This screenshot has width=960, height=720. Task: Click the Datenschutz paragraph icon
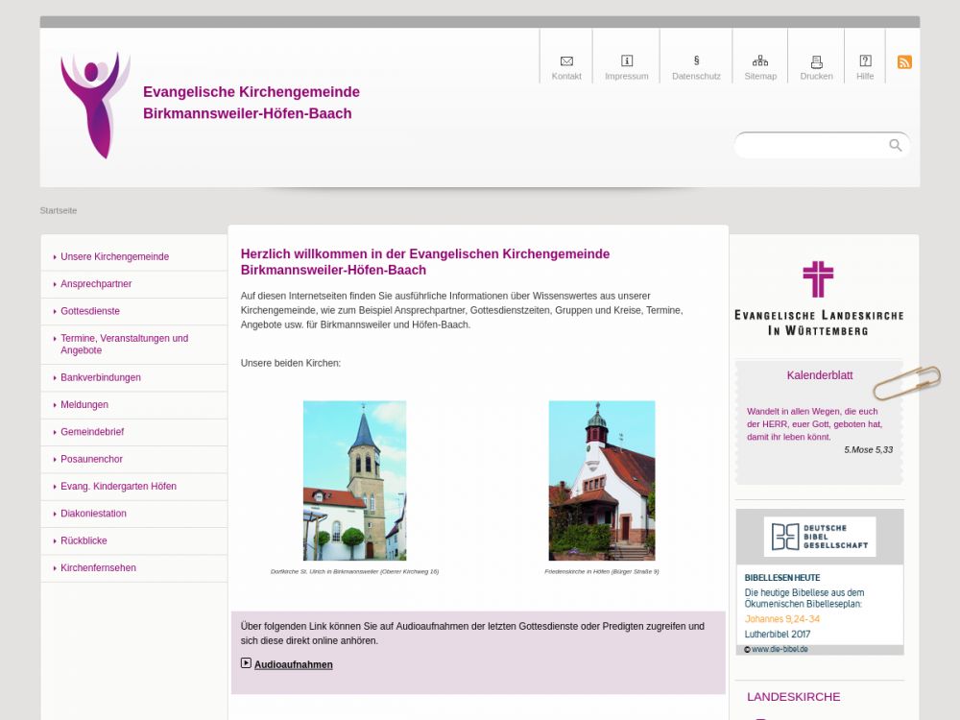[696, 61]
